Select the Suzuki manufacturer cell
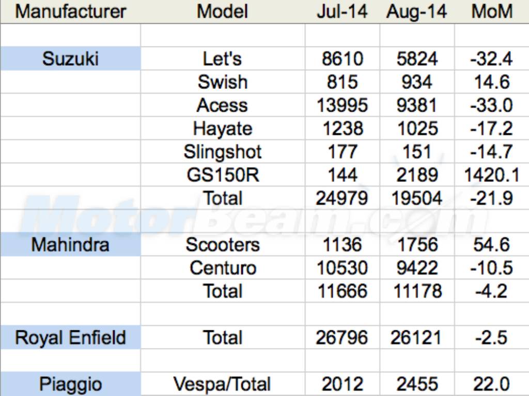This screenshot has height=396, width=529. tap(70, 59)
